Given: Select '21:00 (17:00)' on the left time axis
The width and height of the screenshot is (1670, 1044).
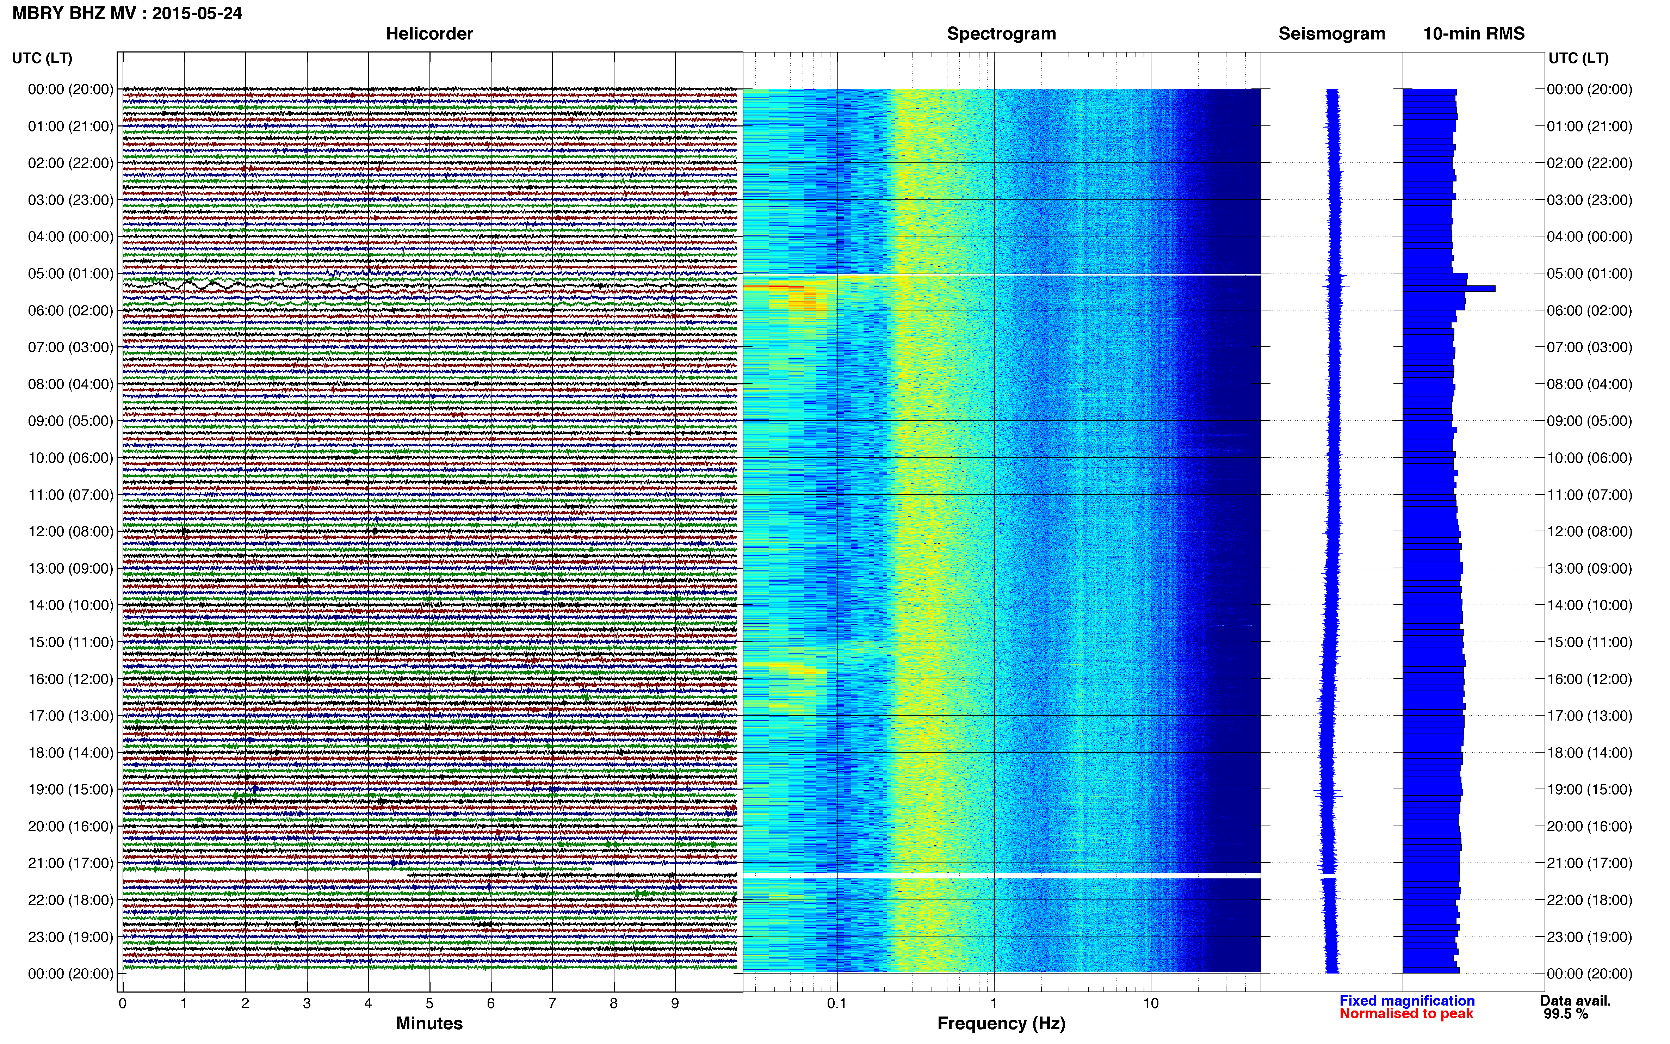Looking at the screenshot, I should click(70, 863).
